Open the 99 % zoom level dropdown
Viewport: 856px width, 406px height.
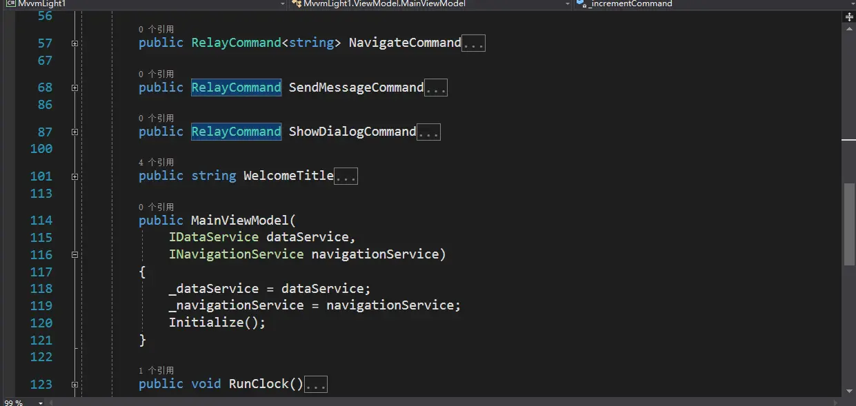pos(41,403)
